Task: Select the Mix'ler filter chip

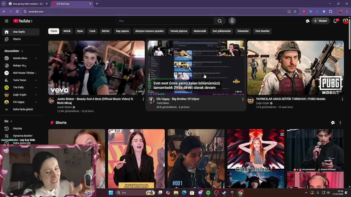Action: (106, 31)
